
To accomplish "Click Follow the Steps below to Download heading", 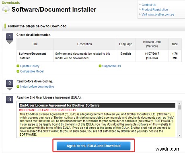I will tap(37, 26).
